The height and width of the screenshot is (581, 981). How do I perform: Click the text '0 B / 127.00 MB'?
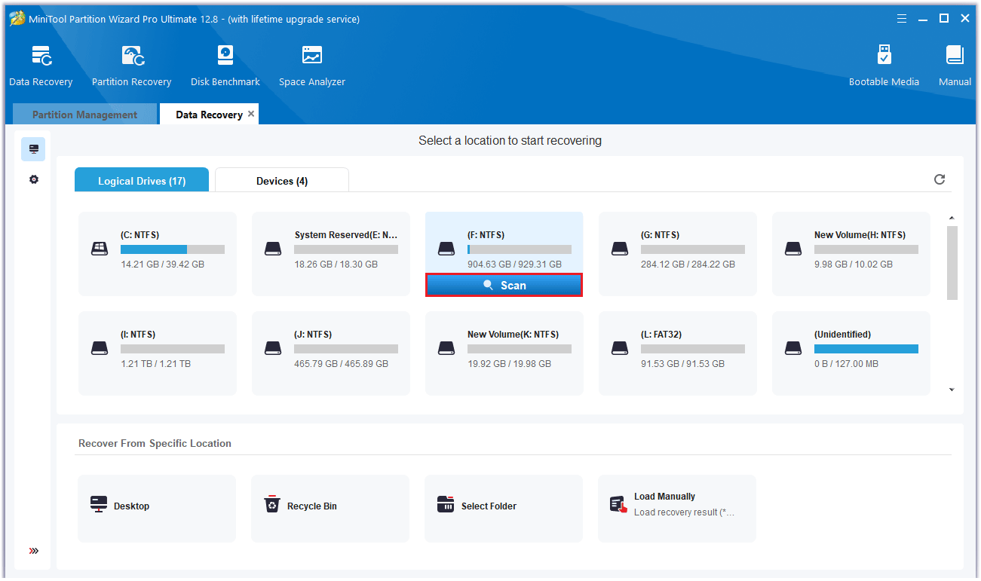(x=846, y=364)
